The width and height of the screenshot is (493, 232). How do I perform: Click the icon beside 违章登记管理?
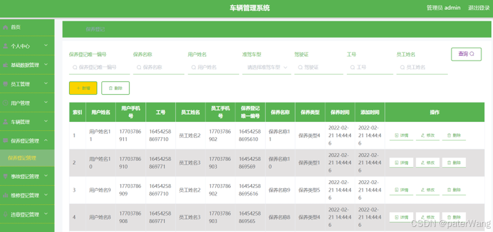pyautogui.click(x=5, y=214)
